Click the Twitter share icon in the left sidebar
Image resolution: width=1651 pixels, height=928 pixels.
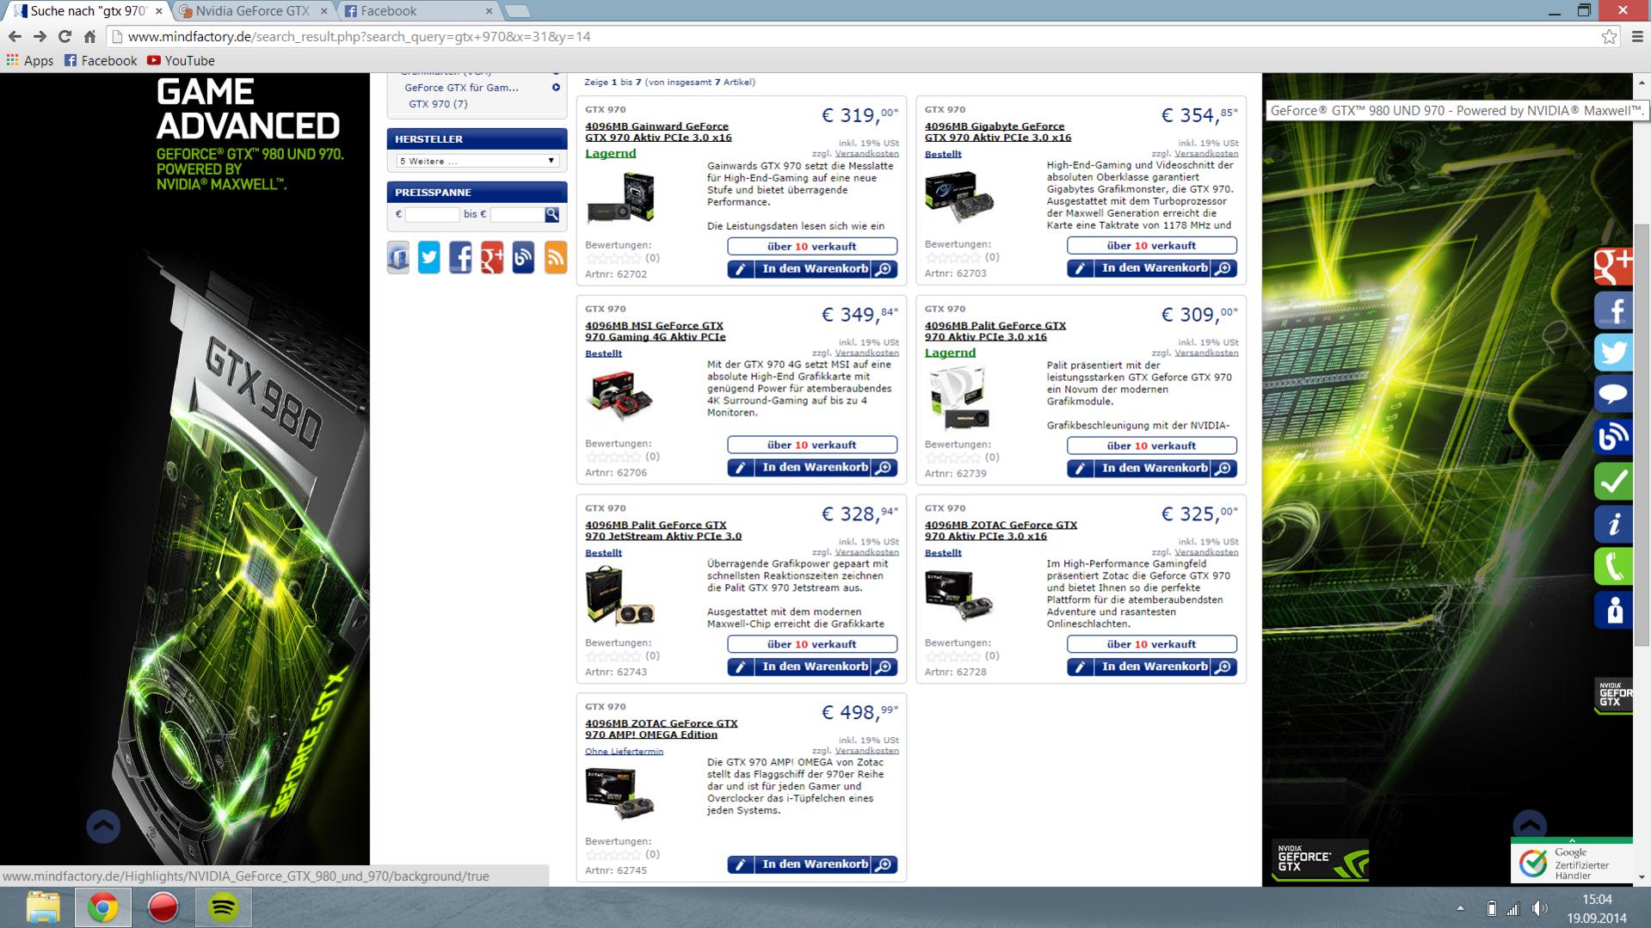coord(428,257)
